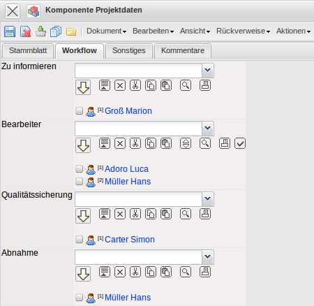Click the X remove icon under Qualitätssicherung
Screen dimensions: 314x306
(x=120, y=214)
